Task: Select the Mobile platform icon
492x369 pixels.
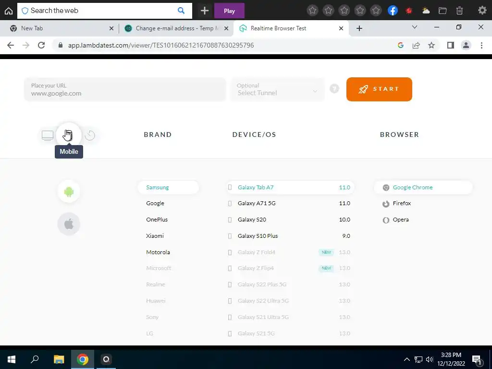Action: [69, 135]
